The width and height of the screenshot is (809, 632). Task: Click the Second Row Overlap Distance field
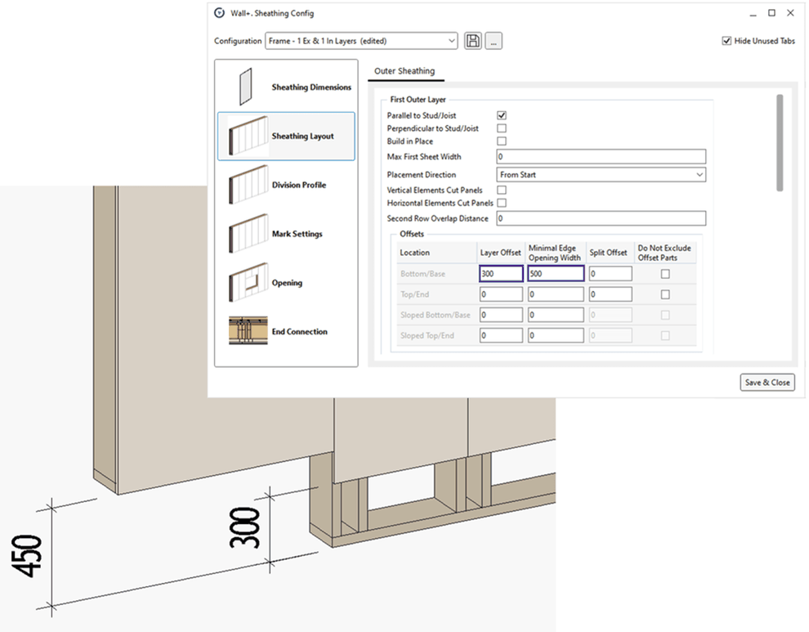[601, 218]
